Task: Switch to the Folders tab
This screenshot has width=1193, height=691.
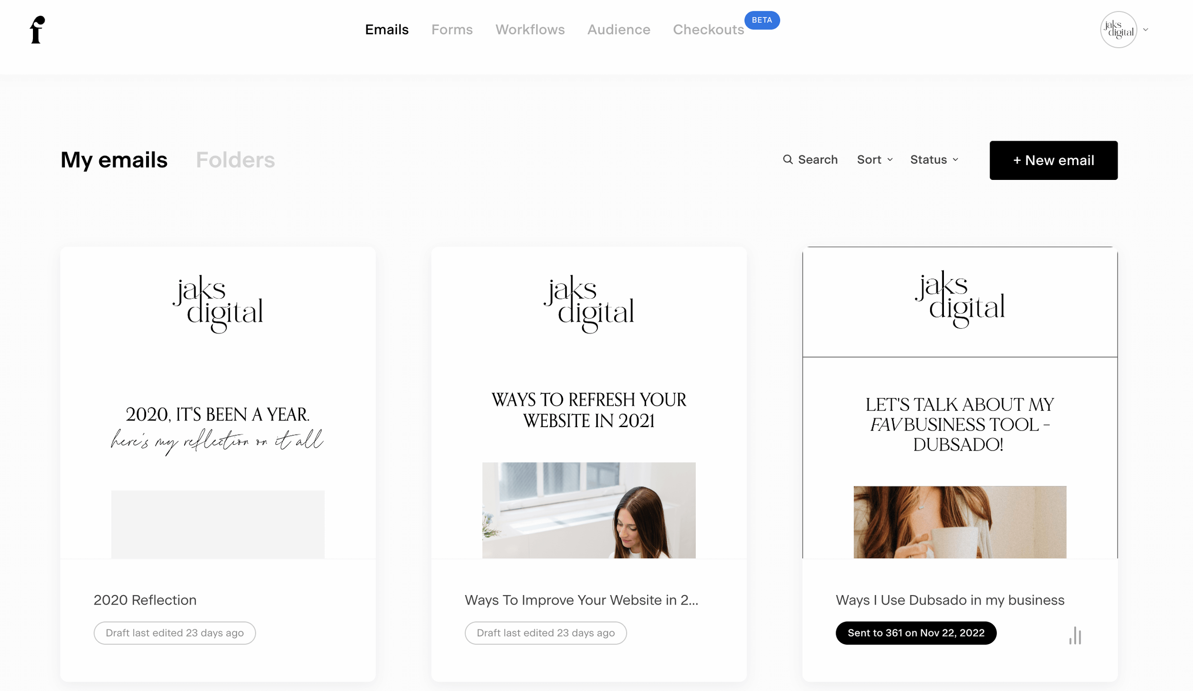Action: 235,159
